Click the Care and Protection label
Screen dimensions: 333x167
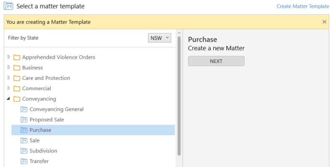[x=46, y=78]
